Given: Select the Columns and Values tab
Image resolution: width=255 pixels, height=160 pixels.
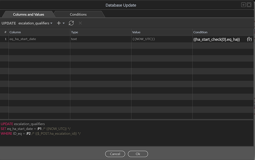Looking at the screenshot, I should click(28, 14).
